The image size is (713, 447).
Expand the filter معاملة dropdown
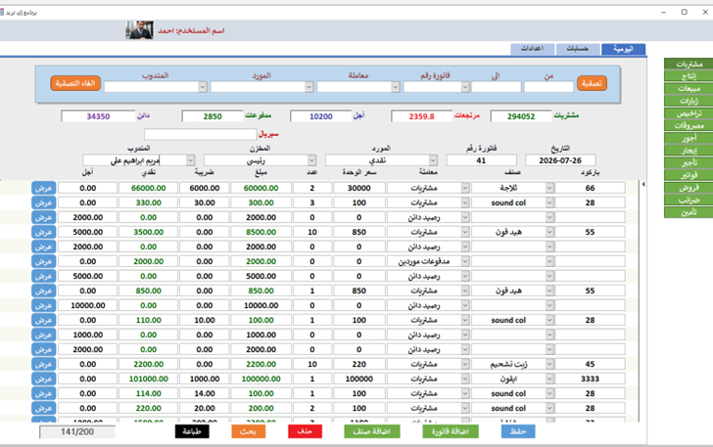click(395, 87)
